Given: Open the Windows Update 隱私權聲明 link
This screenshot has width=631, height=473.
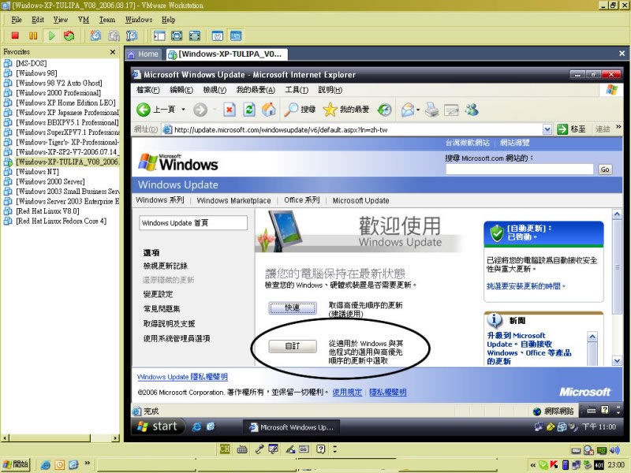Looking at the screenshot, I should [x=182, y=377].
